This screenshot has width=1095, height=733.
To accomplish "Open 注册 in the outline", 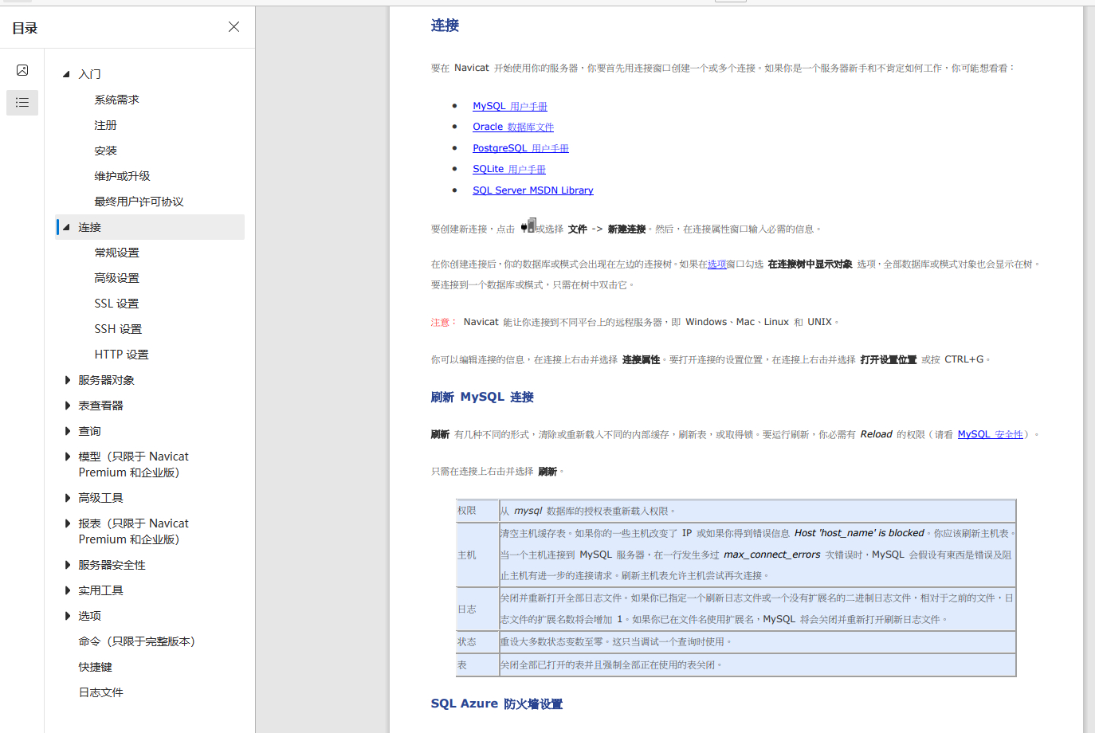I will [x=105, y=125].
